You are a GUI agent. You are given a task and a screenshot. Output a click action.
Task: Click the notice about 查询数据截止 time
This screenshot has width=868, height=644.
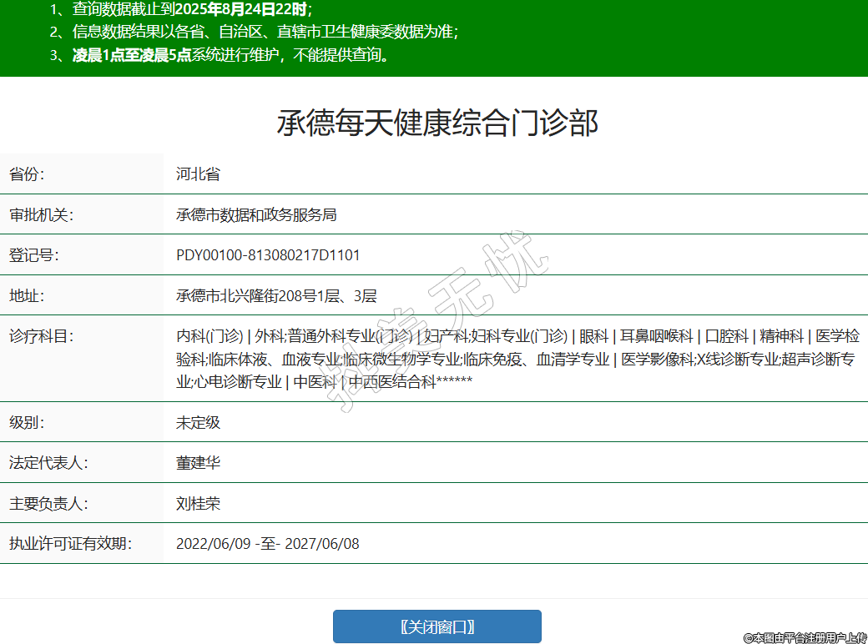pyautogui.click(x=180, y=10)
